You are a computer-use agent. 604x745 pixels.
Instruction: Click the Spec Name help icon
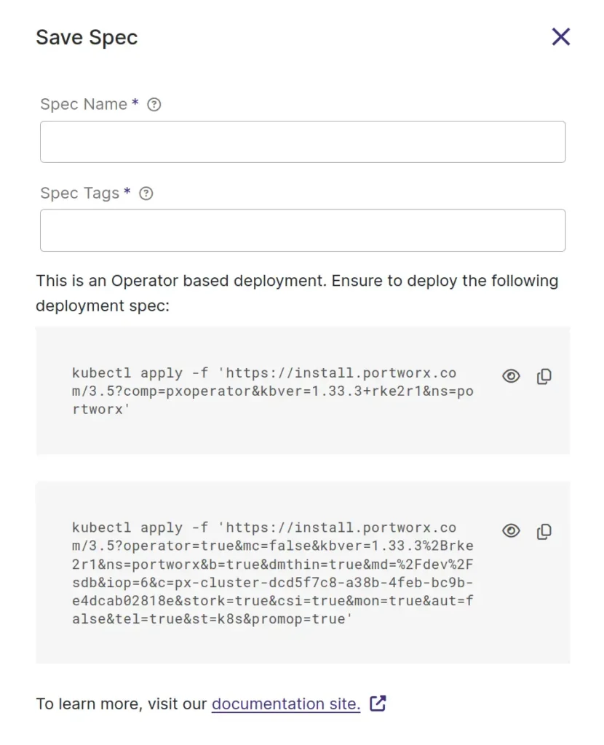pyautogui.click(x=154, y=105)
